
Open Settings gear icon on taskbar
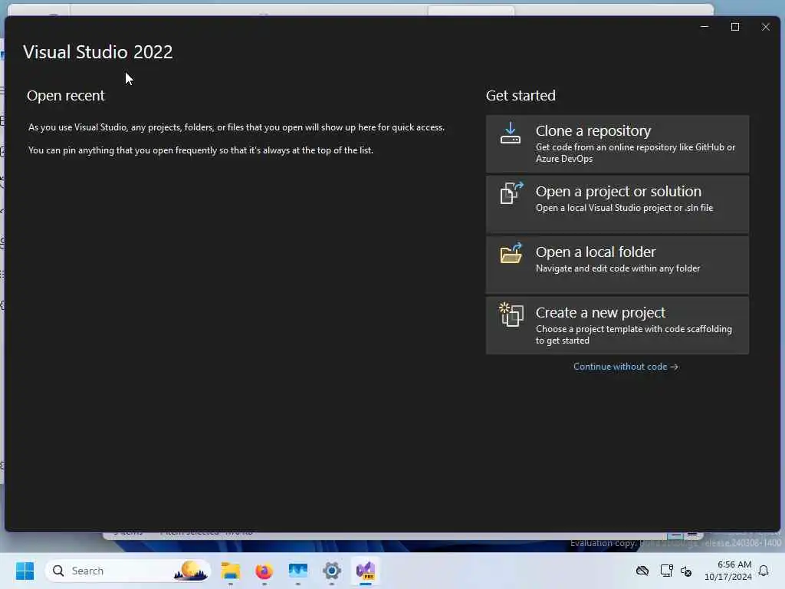331,571
